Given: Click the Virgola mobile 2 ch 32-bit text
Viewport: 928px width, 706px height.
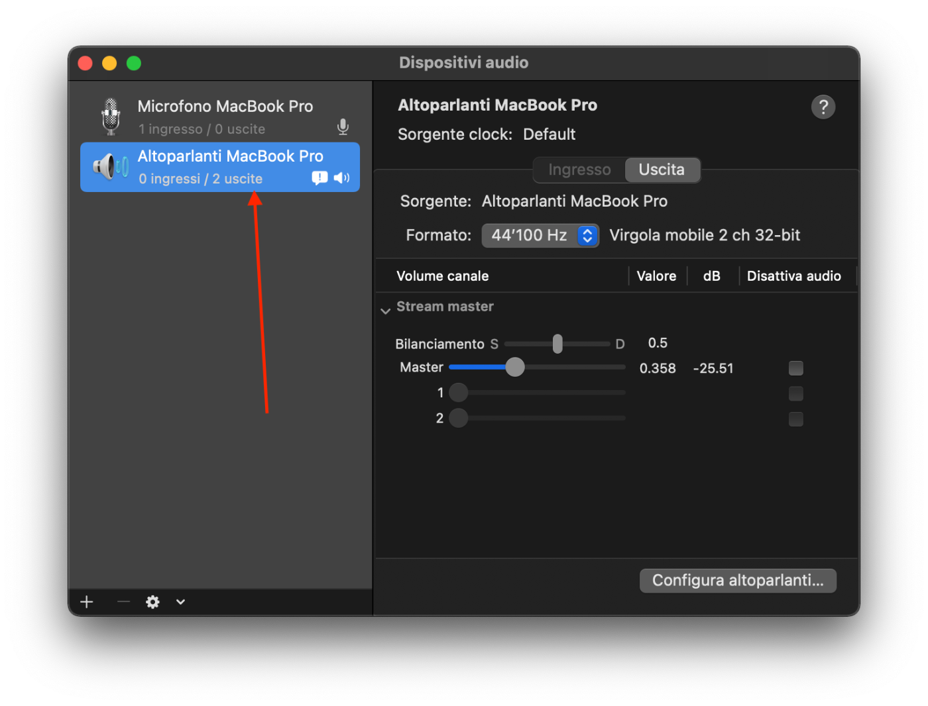Looking at the screenshot, I should (705, 235).
